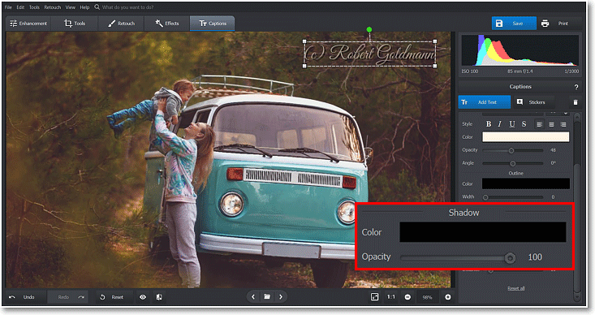Open the Edit menu
The height and width of the screenshot is (315, 595).
click(20, 7)
